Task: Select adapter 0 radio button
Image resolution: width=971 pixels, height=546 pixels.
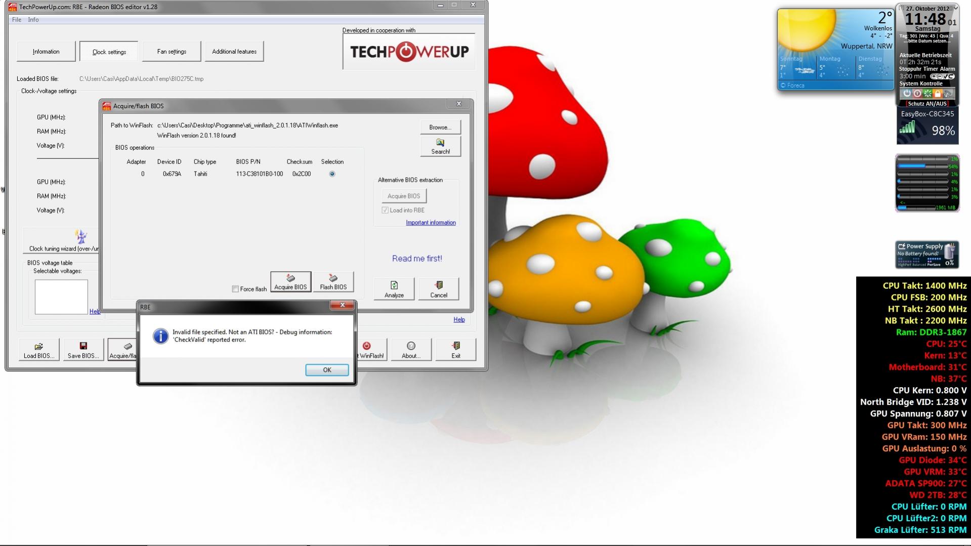Action: pos(332,174)
